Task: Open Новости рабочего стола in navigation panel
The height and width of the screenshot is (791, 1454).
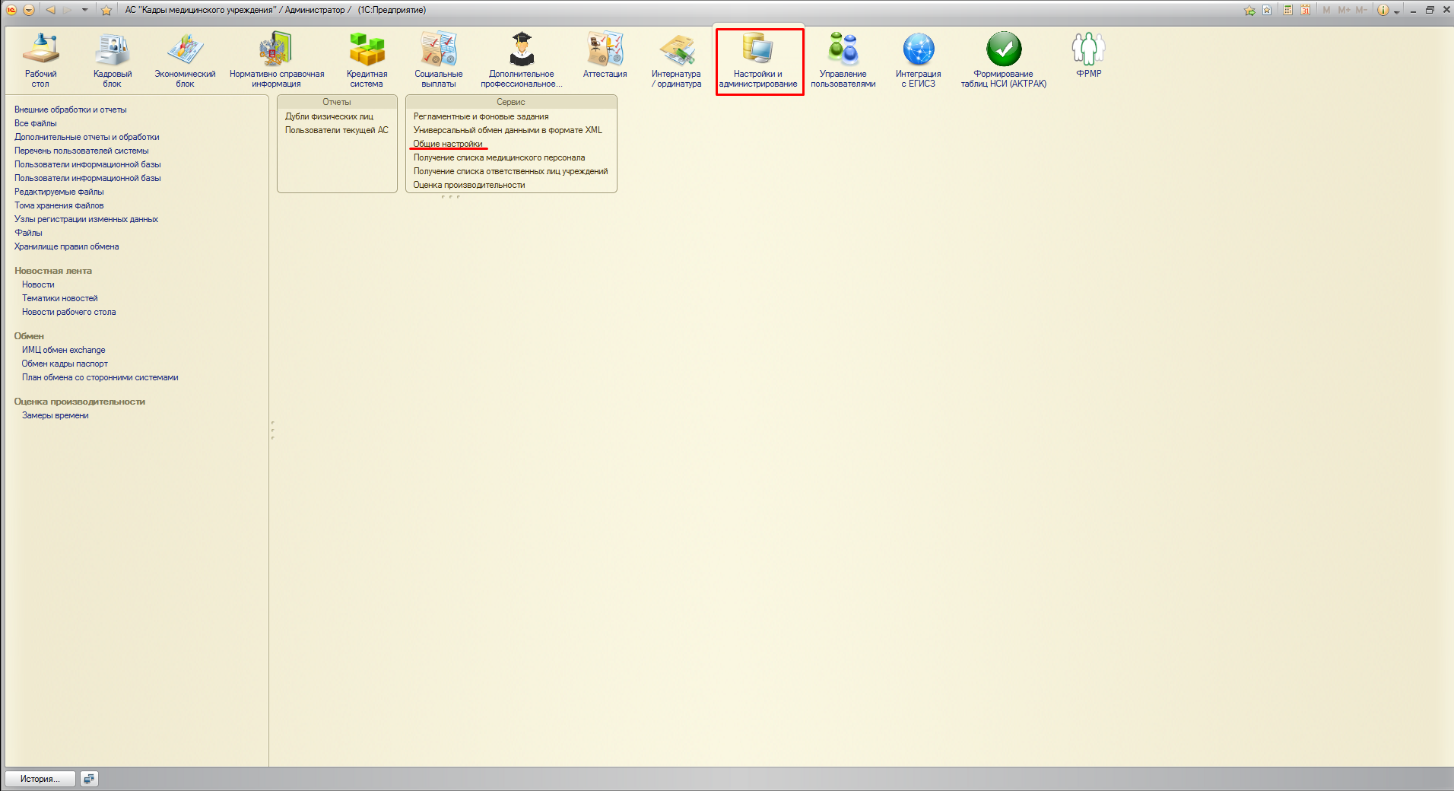Action: [68, 312]
